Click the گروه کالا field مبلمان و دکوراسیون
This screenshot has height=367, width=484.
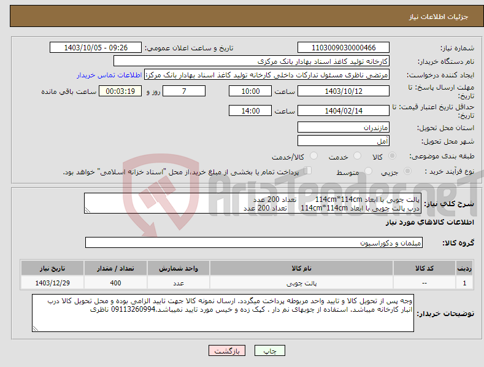tap(254, 243)
